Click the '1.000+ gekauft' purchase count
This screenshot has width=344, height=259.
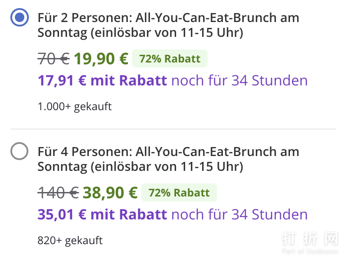(74, 107)
